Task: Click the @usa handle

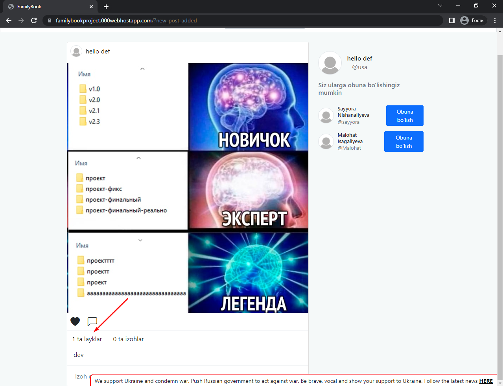Action: (359, 67)
